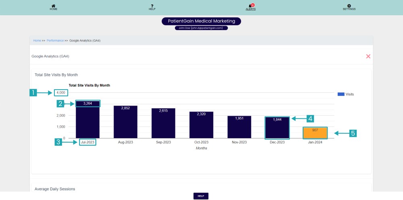Click the numbered marker 3 badge
The height and width of the screenshot is (200, 403).
pyautogui.click(x=58, y=142)
